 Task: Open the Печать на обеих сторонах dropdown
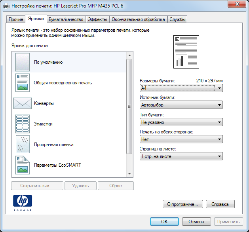click(181, 139)
